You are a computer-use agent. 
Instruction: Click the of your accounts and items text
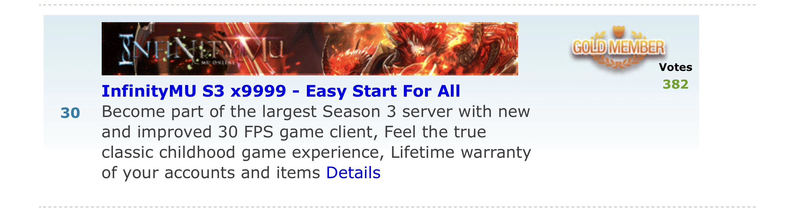click(211, 173)
